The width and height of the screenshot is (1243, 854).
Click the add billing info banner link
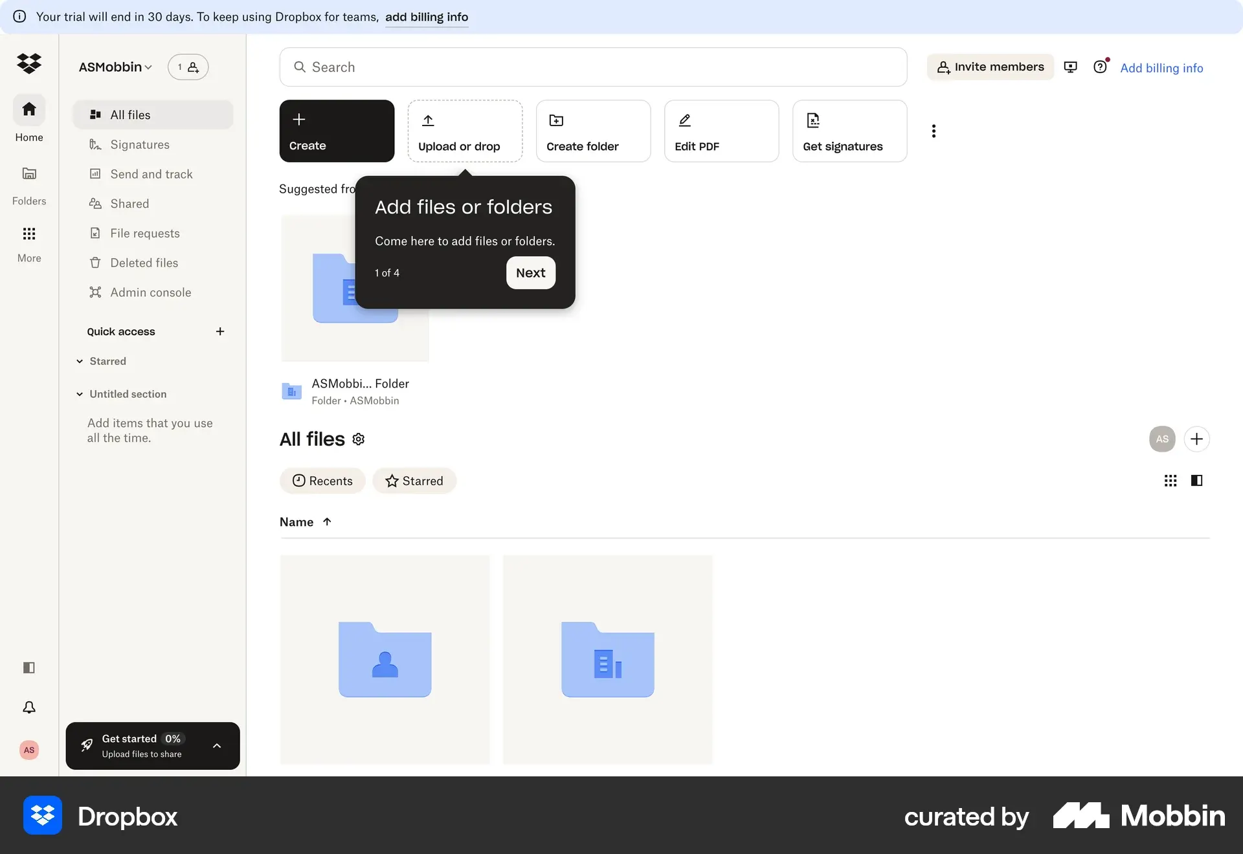[426, 17]
